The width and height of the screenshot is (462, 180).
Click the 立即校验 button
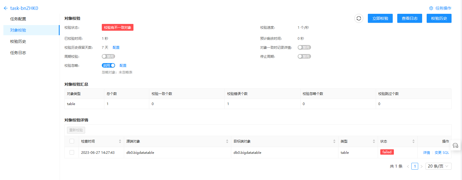(380, 18)
